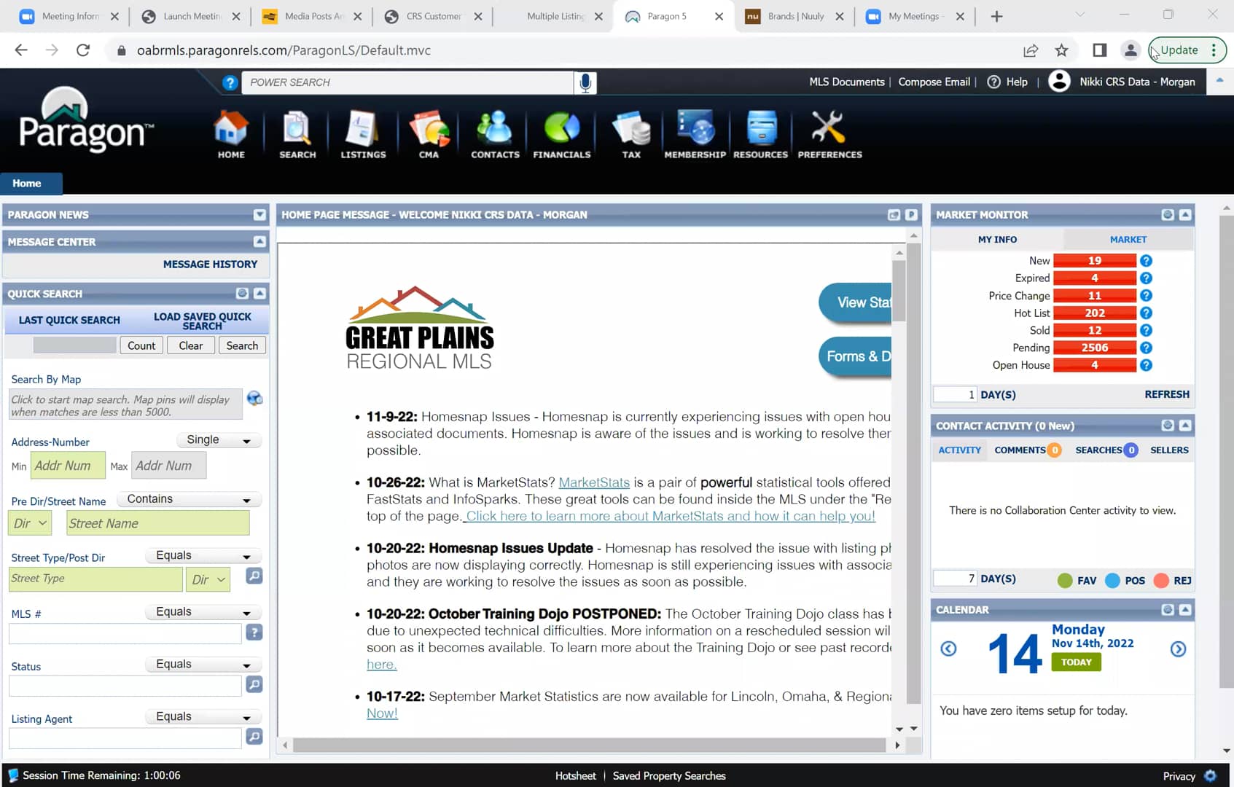Expand the Street Type Equals dropdown
1234x787 pixels.
[x=202, y=555]
